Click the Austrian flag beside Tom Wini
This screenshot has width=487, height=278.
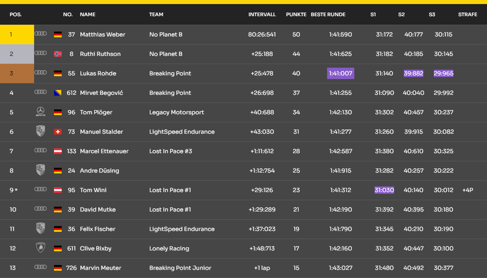coord(58,190)
